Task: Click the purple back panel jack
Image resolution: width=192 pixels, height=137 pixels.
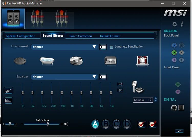Action: (174, 60)
